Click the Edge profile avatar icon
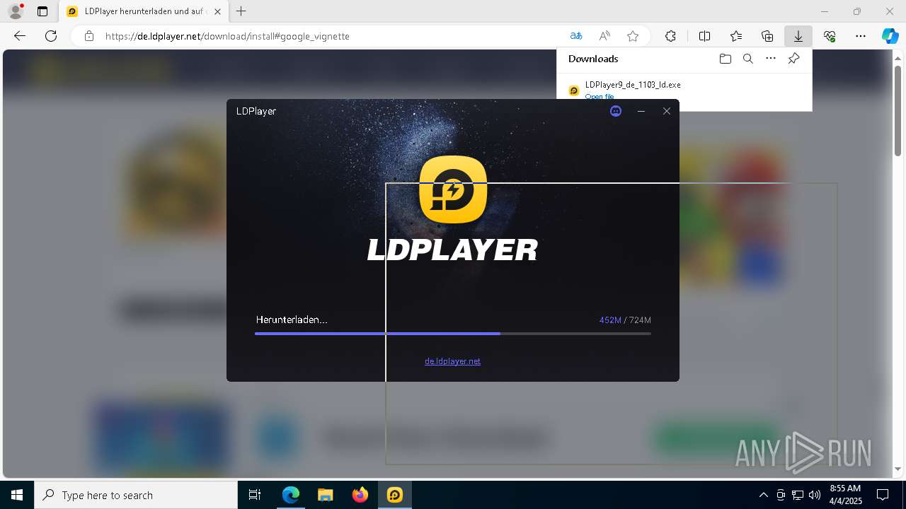This screenshot has height=509, width=906. click(x=15, y=11)
